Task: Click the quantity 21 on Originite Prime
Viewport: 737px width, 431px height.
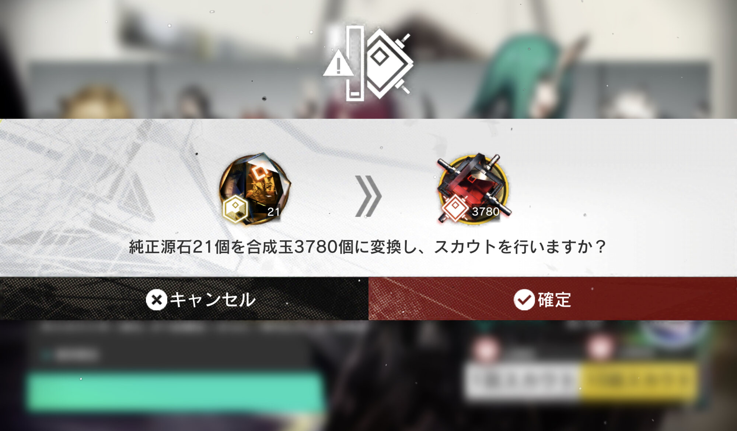Action: [x=273, y=212]
